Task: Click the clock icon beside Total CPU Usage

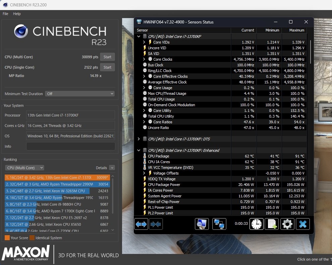Action: click(145, 99)
